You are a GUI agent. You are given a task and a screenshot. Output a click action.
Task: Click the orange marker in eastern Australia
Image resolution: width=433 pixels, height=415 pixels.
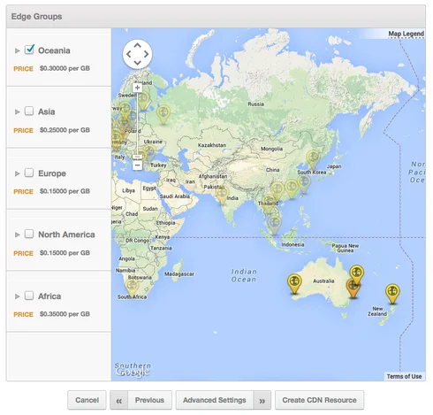coord(353,288)
